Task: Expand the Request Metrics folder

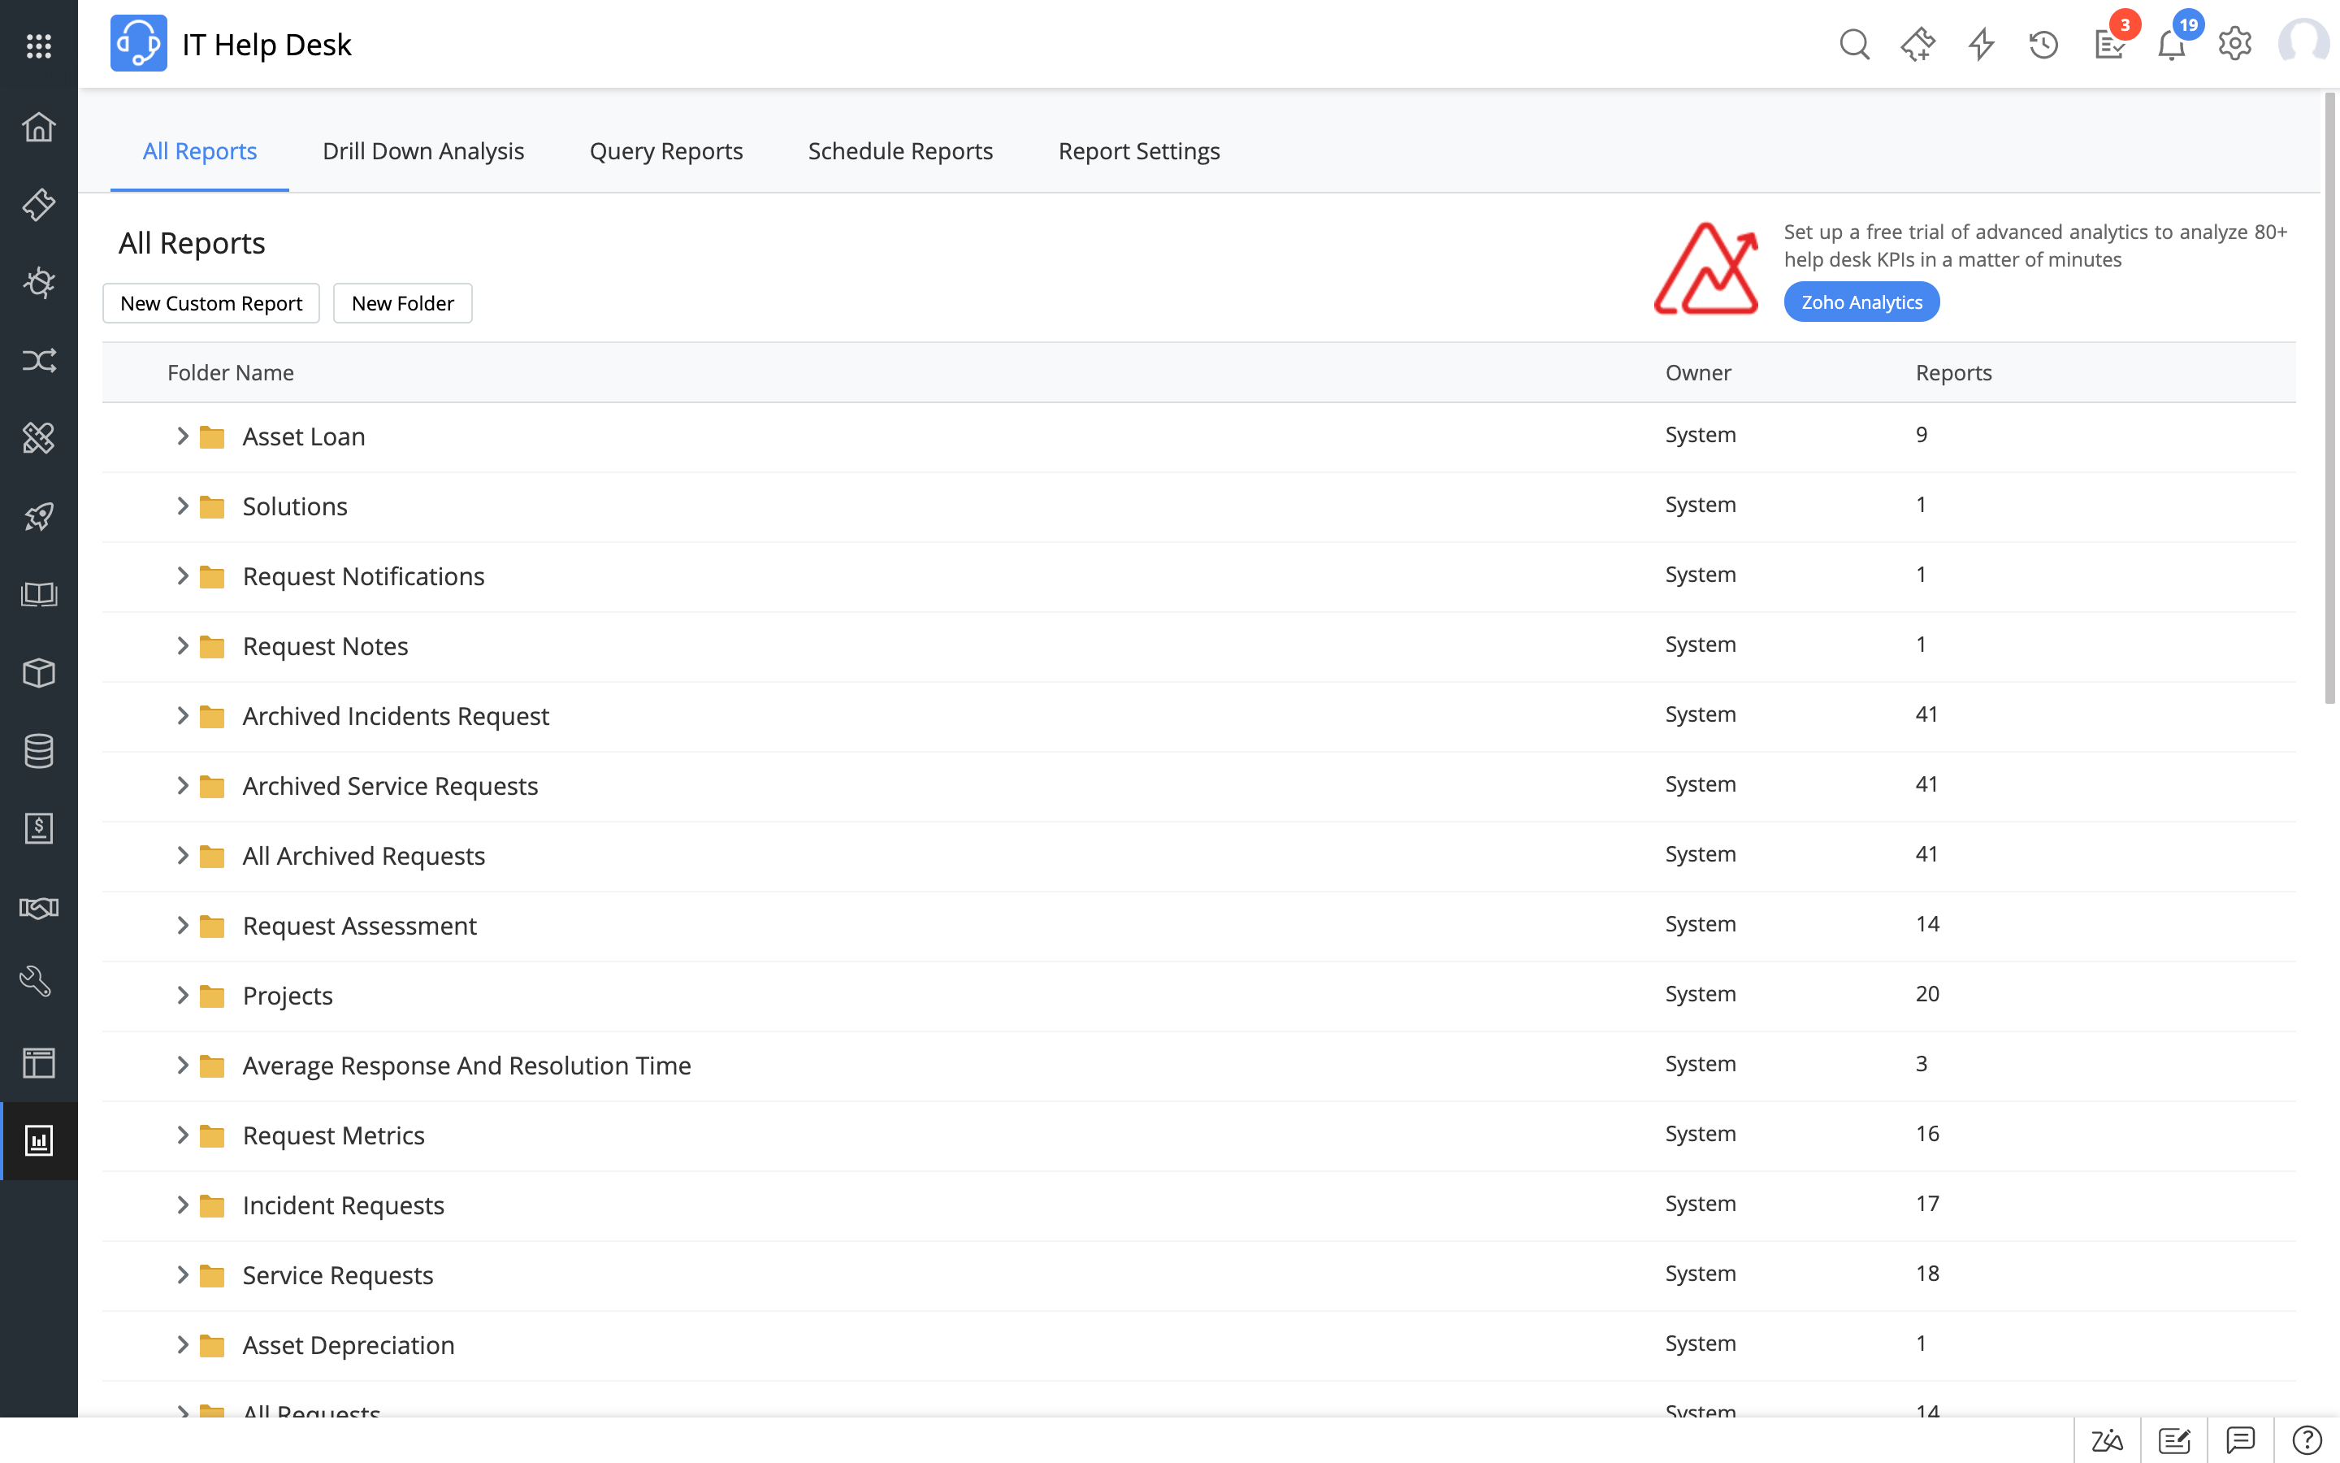Action: click(x=182, y=1135)
